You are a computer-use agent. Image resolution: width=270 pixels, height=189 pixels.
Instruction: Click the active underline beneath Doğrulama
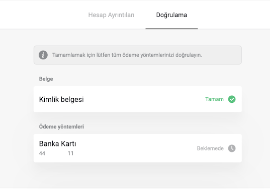(171, 29)
